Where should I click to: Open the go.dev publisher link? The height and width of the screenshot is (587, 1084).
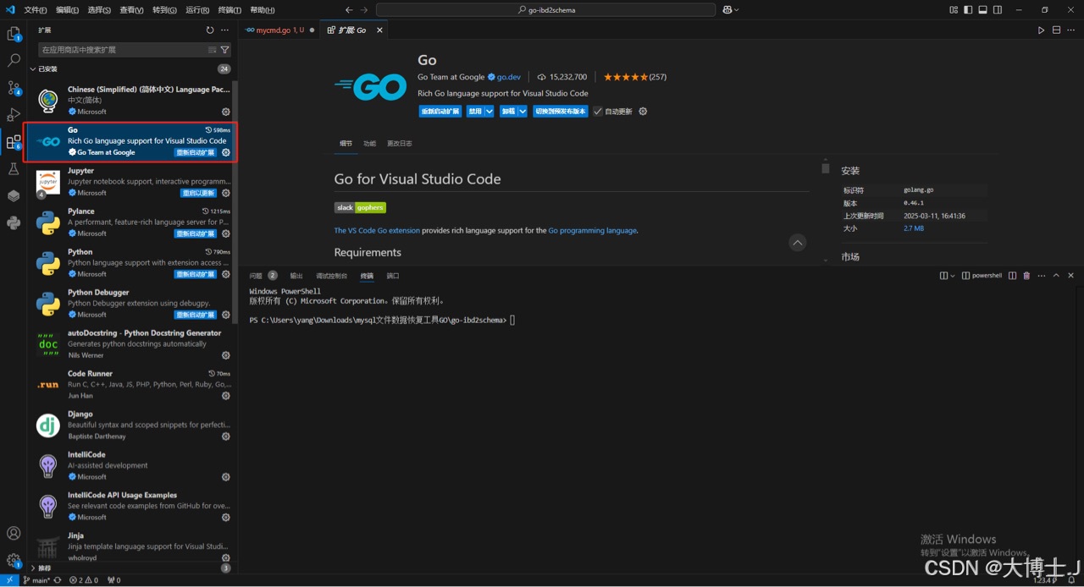coord(508,77)
